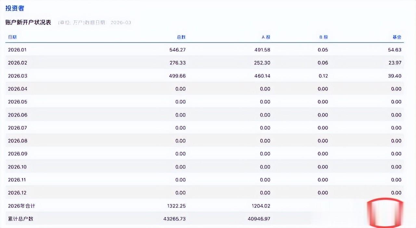Click the 546.27 total value
The width and height of the screenshot is (416, 228).
pyautogui.click(x=177, y=50)
